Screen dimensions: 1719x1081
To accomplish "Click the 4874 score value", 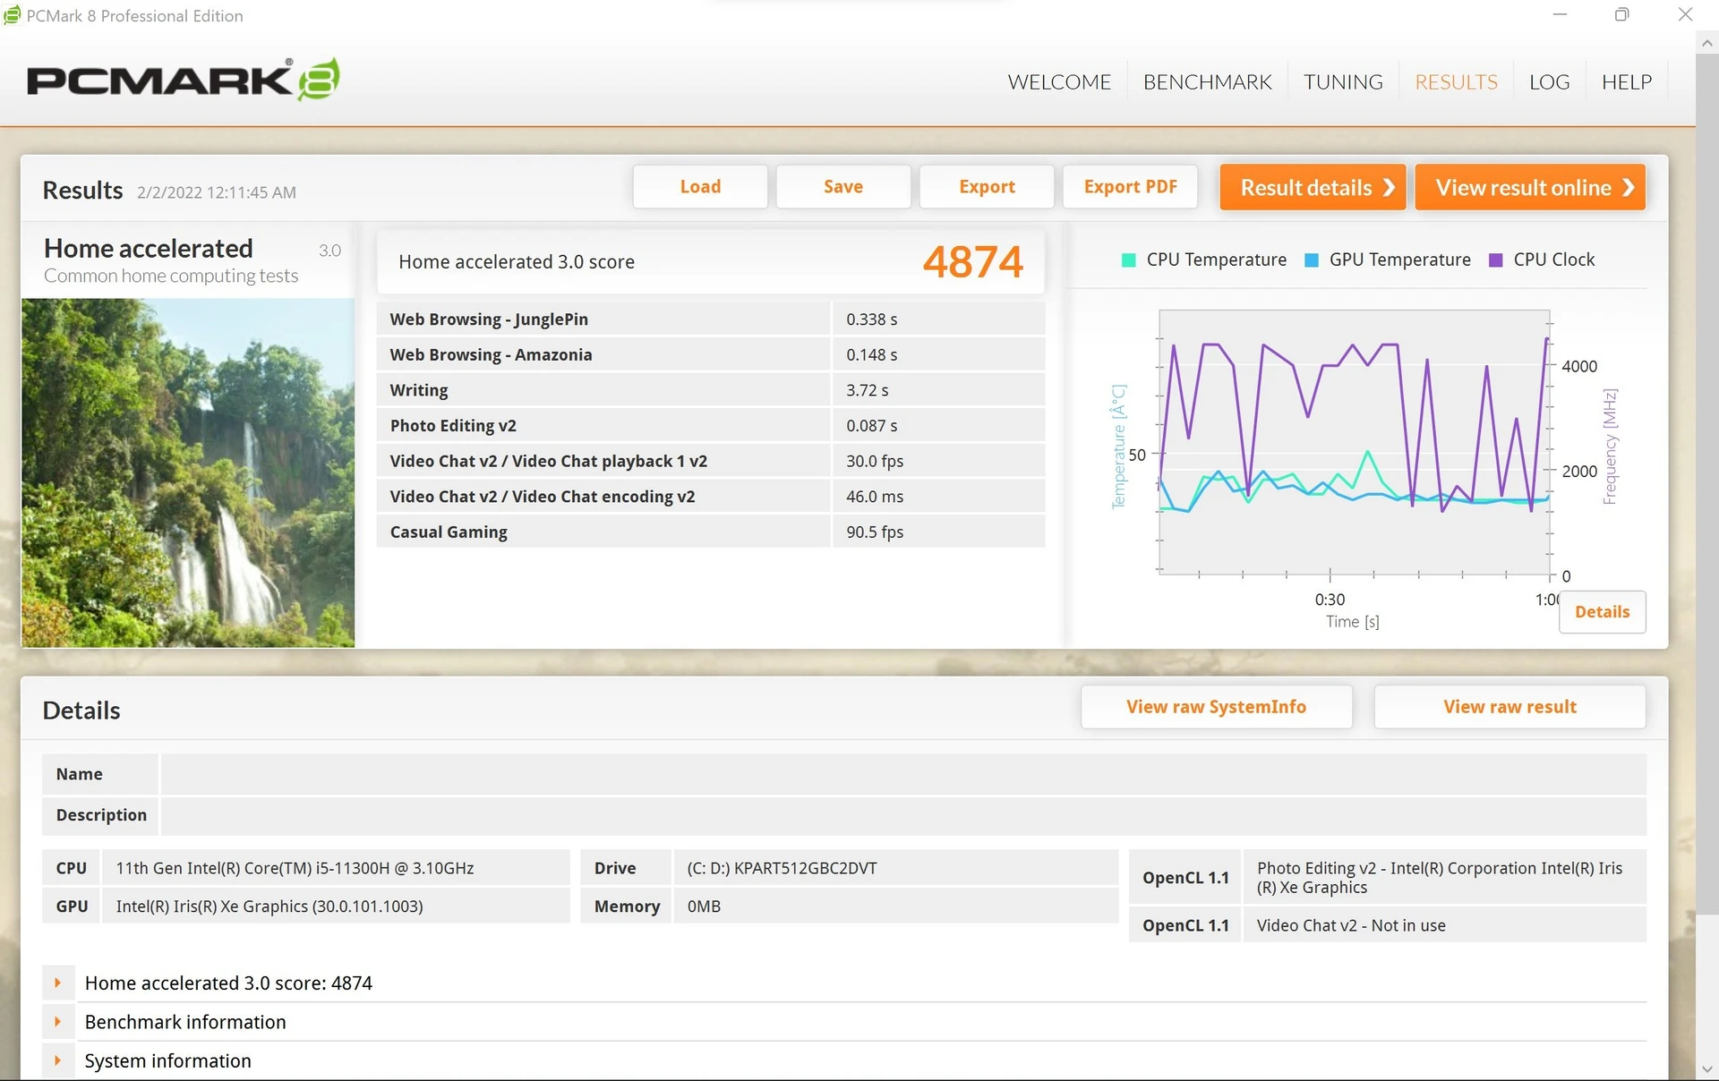I will pos(972,262).
